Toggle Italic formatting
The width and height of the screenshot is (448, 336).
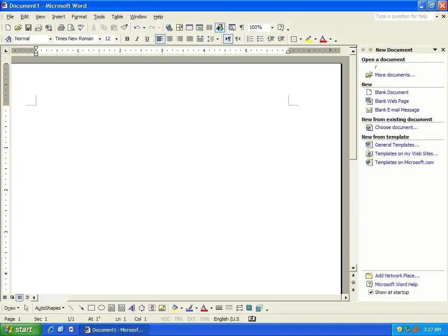[x=137, y=39]
